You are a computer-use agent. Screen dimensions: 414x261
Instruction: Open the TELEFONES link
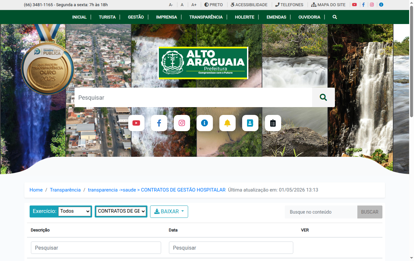289,5
